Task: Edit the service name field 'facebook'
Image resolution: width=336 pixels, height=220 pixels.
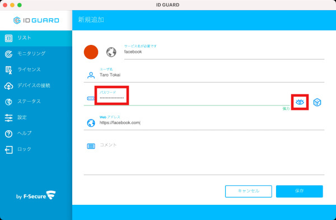Action: tap(224, 52)
